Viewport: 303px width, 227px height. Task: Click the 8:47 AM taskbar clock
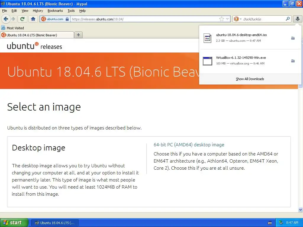[292, 223]
